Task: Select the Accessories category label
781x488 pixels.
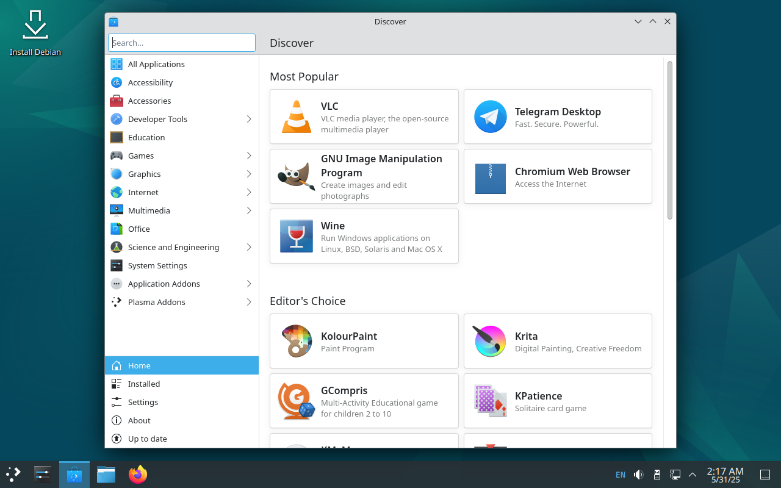Action: point(149,101)
